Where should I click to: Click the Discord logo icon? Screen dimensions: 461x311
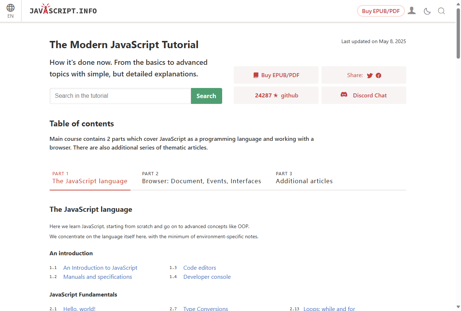click(344, 95)
